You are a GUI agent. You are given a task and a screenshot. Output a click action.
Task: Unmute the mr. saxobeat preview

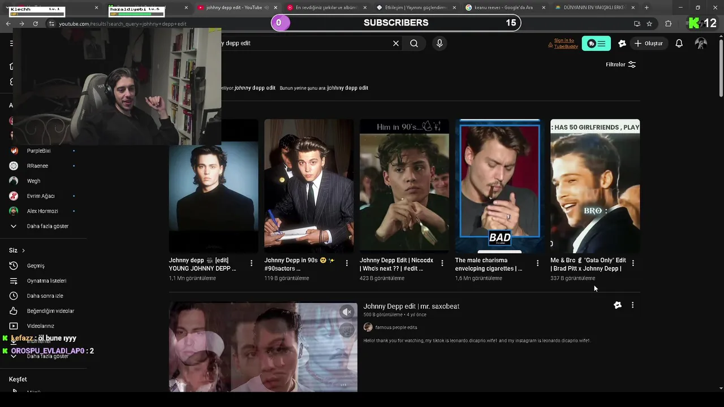347,312
